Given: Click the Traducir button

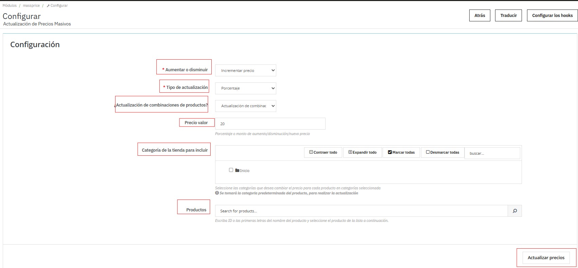Looking at the screenshot, I should point(508,16).
